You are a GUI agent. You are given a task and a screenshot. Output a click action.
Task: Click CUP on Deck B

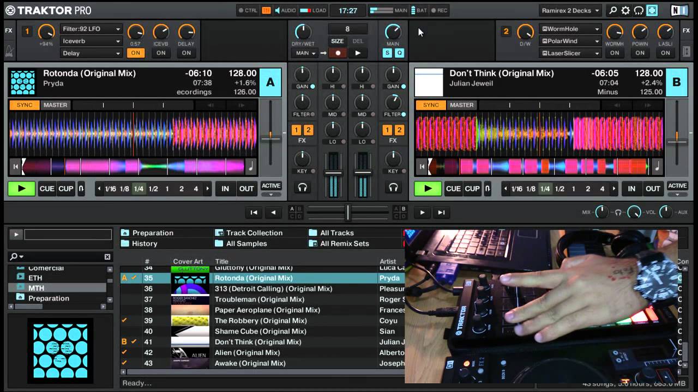pos(472,189)
